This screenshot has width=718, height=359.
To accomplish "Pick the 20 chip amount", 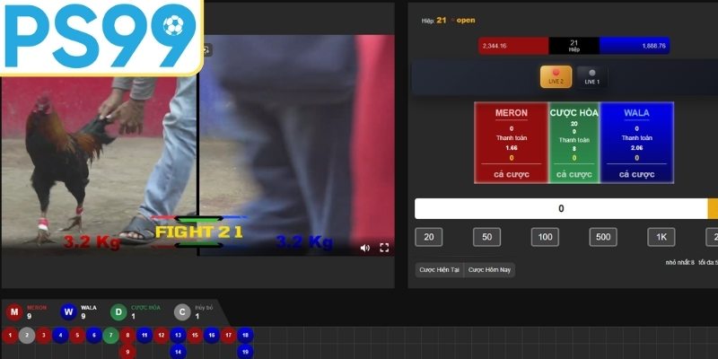I will 428,237.
